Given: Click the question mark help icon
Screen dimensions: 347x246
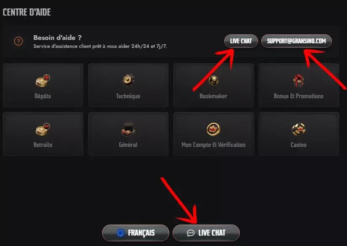Looking at the screenshot, I should click(x=18, y=41).
